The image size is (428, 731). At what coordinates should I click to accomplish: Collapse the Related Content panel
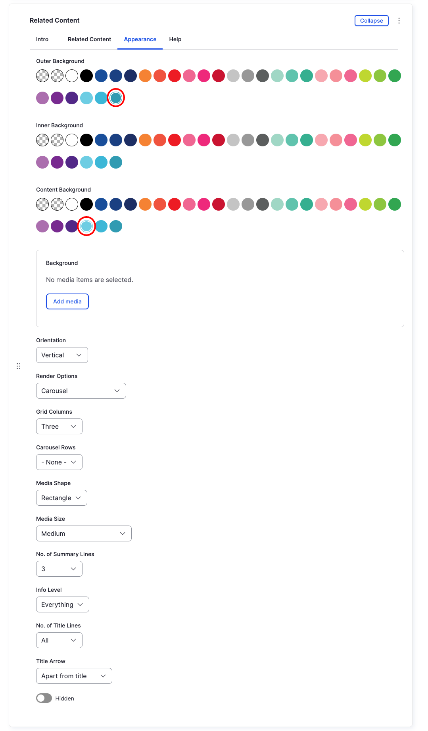pyautogui.click(x=371, y=20)
